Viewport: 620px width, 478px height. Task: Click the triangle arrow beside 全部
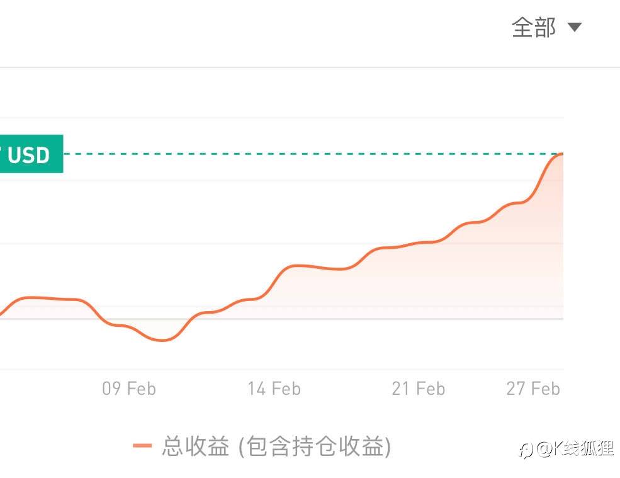click(x=574, y=28)
